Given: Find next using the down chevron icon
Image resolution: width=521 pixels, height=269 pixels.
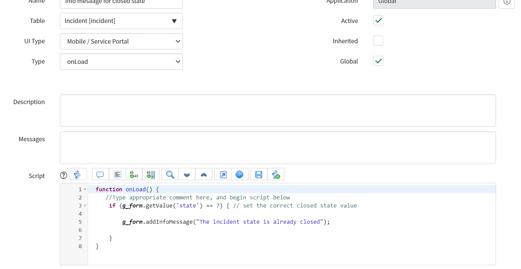Looking at the screenshot, I should (187, 174).
